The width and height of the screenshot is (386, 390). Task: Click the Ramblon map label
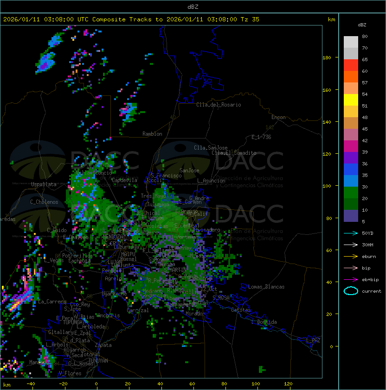coord(152,134)
